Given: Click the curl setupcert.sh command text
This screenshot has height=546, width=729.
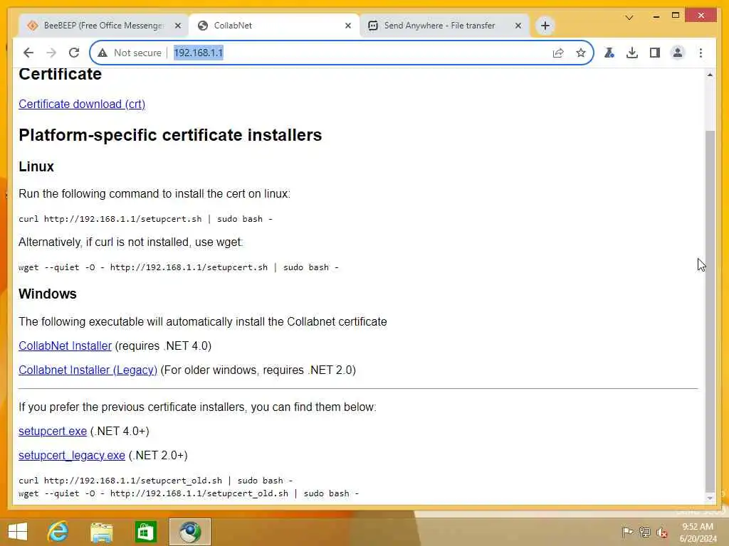Looking at the screenshot, I should pyautogui.click(x=145, y=219).
